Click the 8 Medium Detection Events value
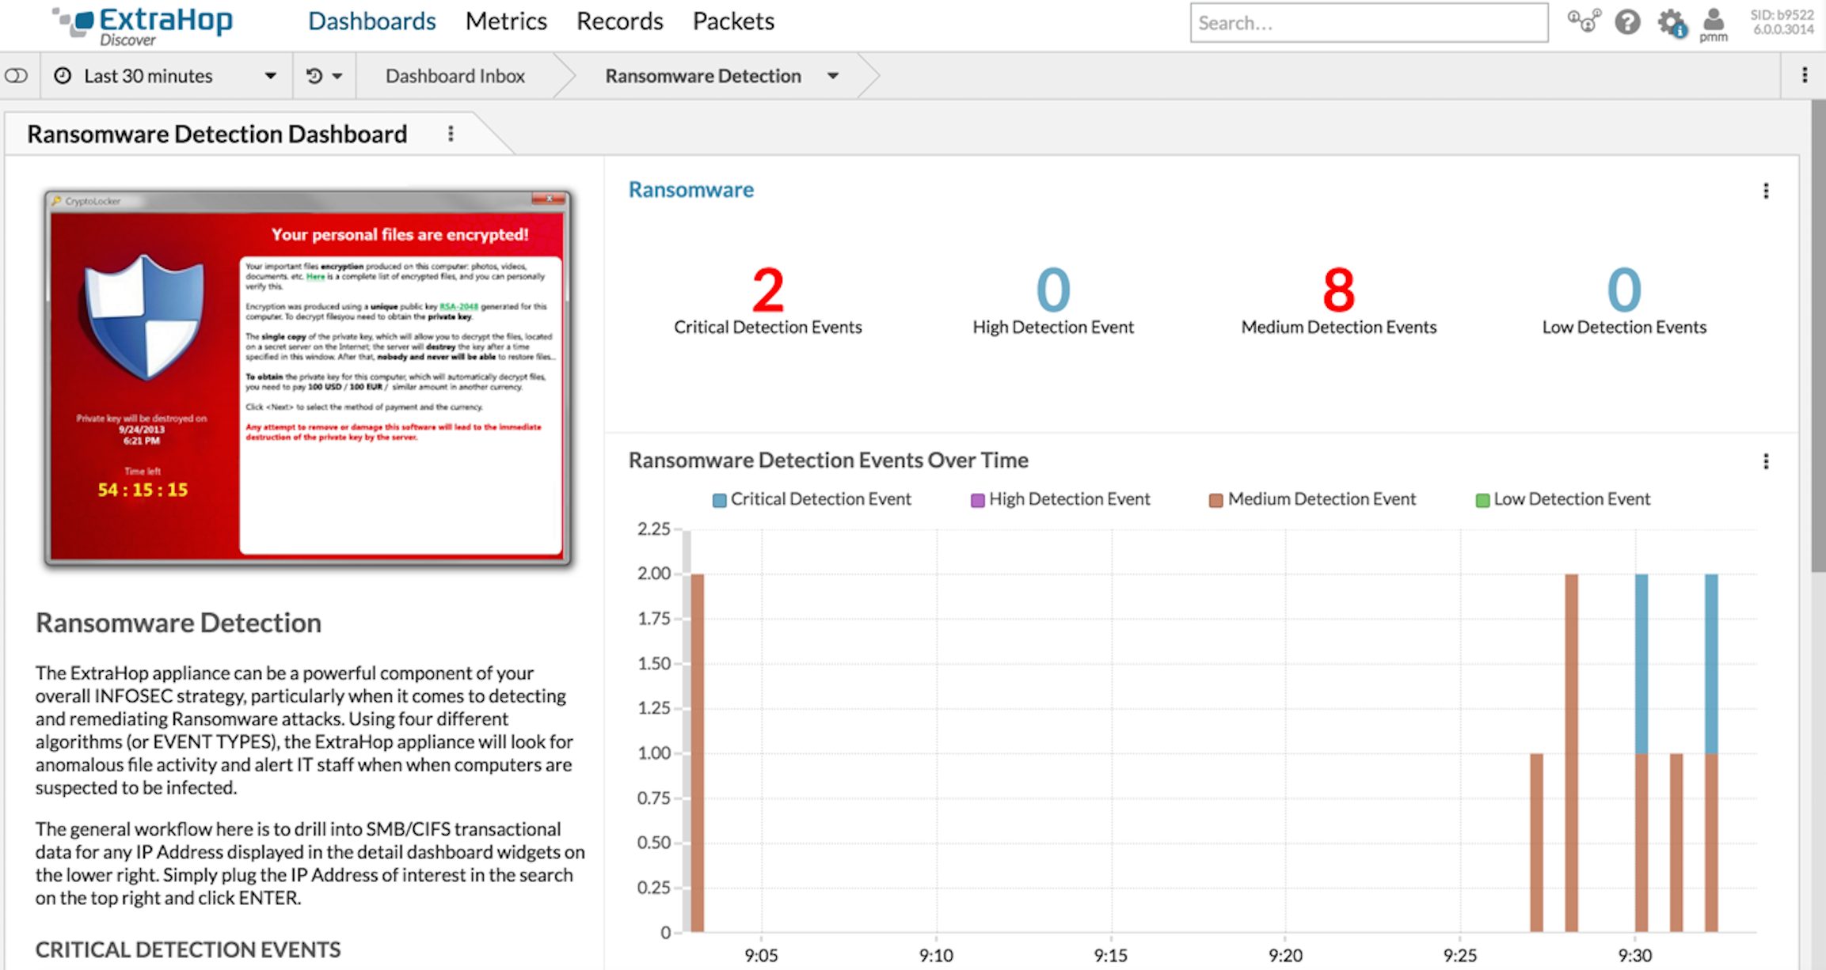This screenshot has height=970, width=1826. coord(1338,290)
